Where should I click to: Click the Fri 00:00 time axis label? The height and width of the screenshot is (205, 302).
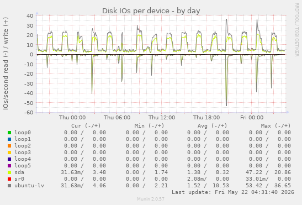[252, 118]
